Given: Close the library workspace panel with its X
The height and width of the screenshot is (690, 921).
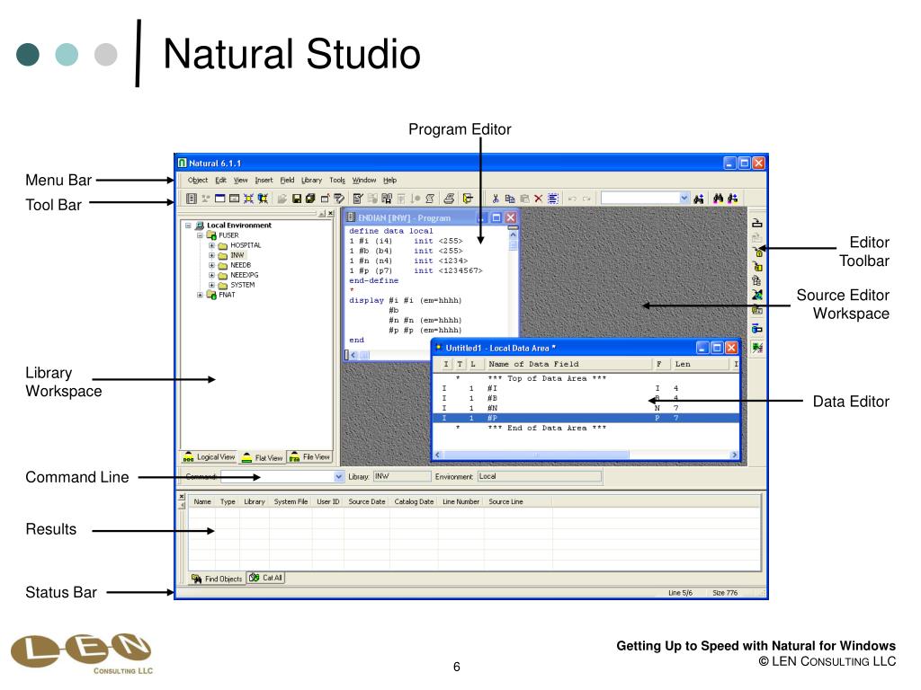Looking at the screenshot, I should tap(331, 214).
